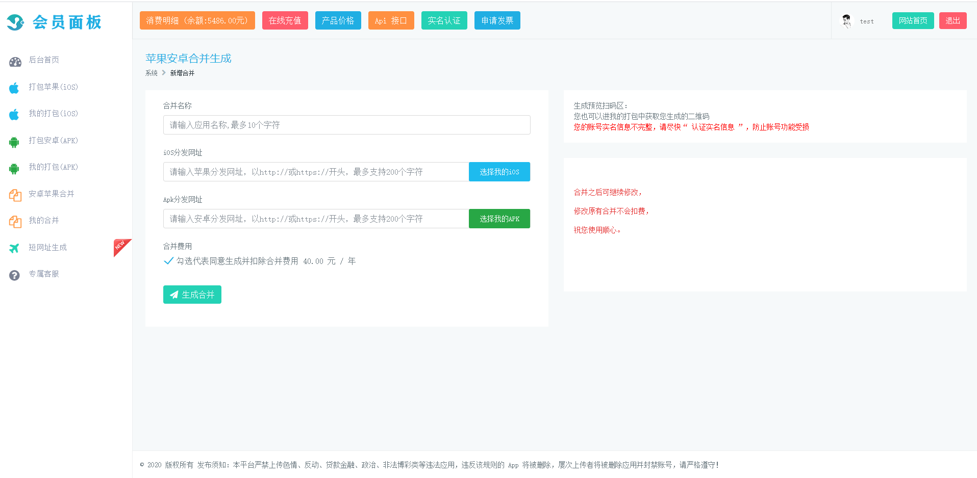Click the Android icon next to 打包安卓(APK)
Image resolution: width=977 pixels, height=478 pixels.
[x=14, y=142]
